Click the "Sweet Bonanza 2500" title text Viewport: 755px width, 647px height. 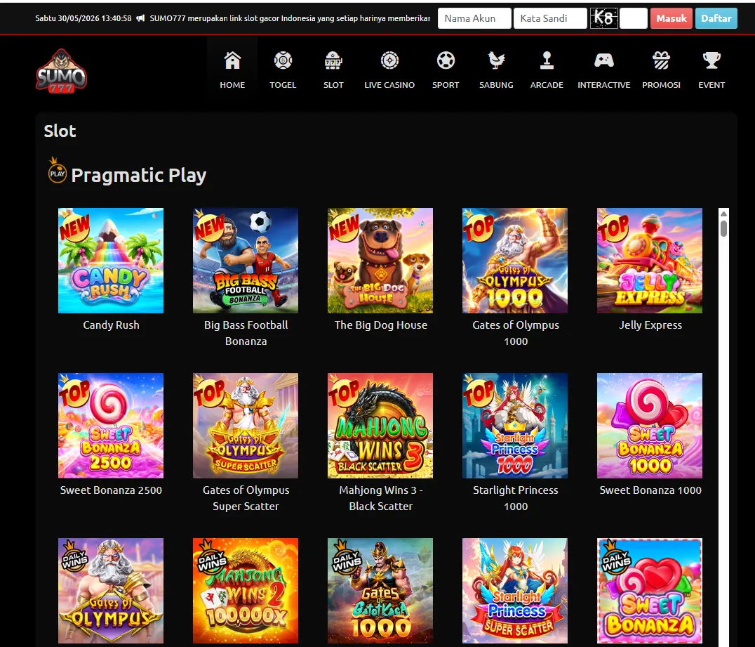112,490
